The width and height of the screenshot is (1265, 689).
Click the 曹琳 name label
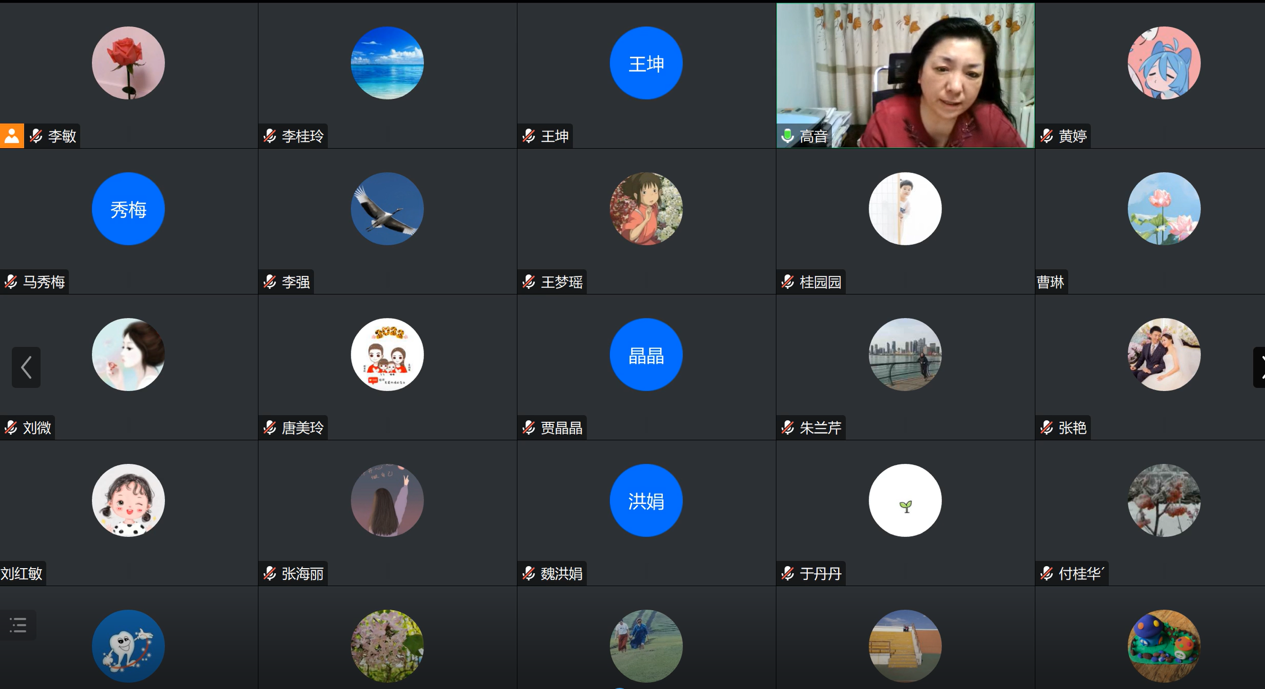coord(1050,282)
